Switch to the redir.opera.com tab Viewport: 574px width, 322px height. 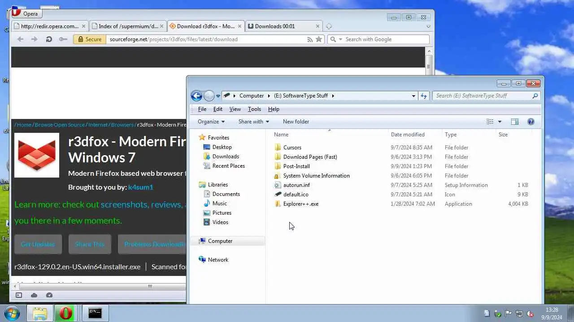point(49,26)
